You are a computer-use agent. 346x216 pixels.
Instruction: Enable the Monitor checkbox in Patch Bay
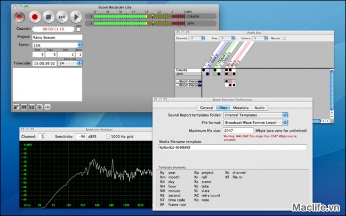(x=284, y=38)
